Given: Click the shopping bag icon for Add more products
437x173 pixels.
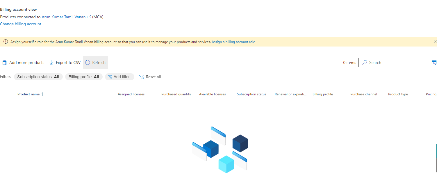Looking at the screenshot, I should [4, 63].
